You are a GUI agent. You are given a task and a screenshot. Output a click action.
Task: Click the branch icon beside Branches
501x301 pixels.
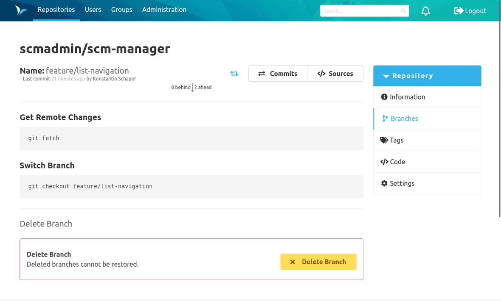pyautogui.click(x=385, y=119)
